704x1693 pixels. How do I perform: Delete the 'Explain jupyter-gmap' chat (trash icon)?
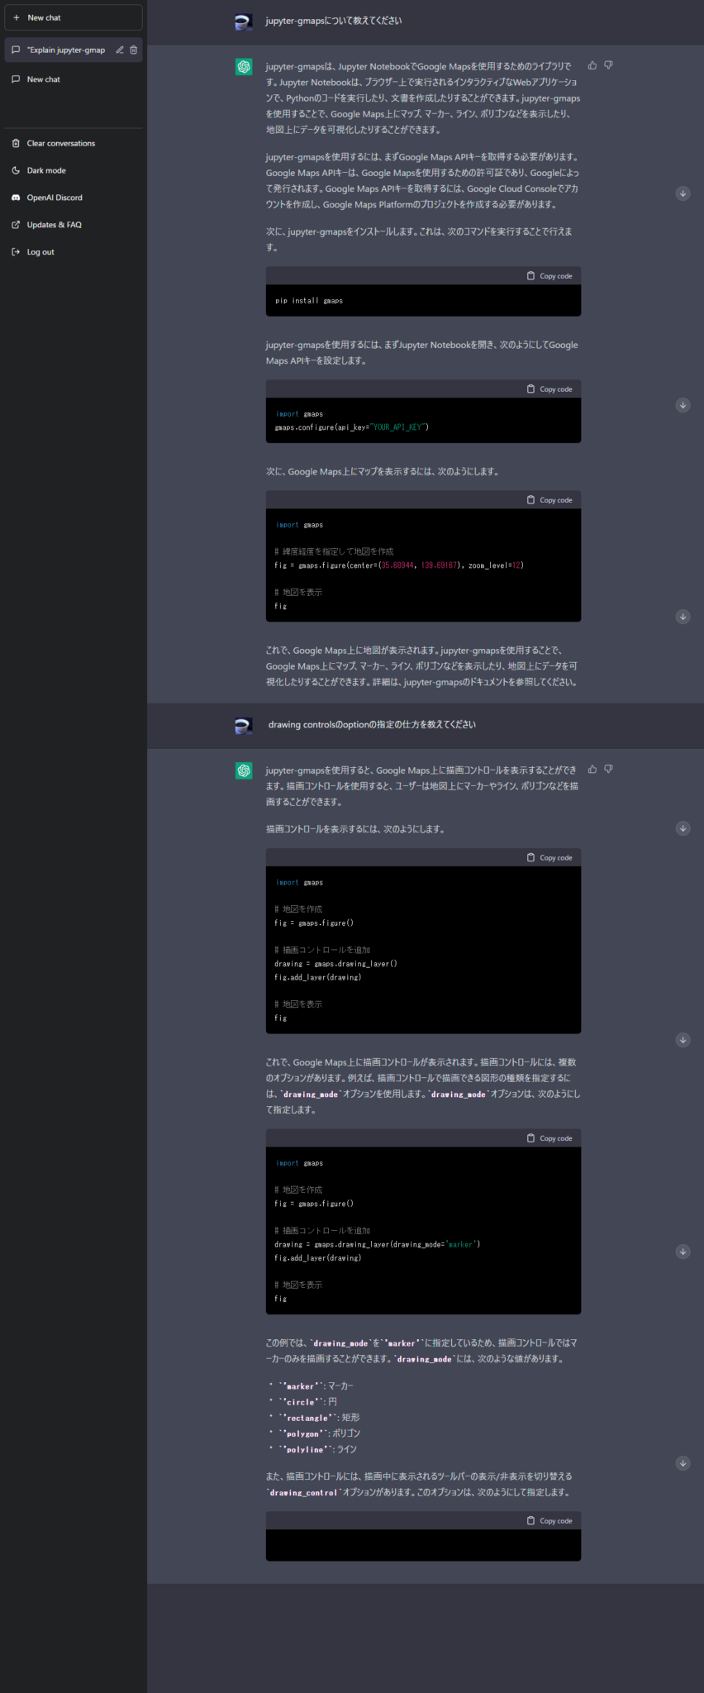point(134,50)
